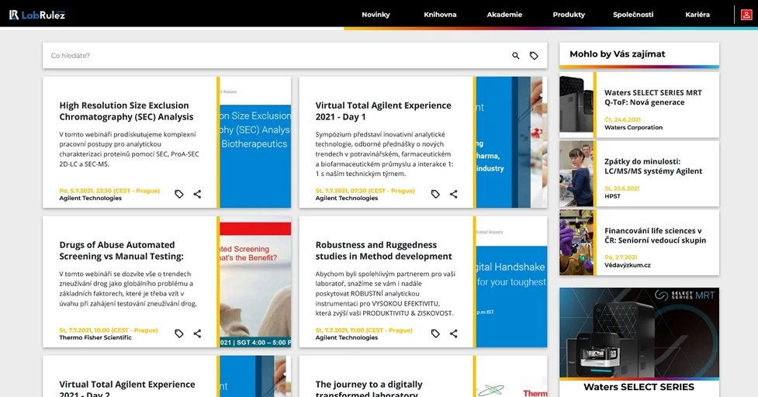Open Zpátky do minulosti LC/MS/MS article
The image size is (758, 397).
pyautogui.click(x=653, y=166)
